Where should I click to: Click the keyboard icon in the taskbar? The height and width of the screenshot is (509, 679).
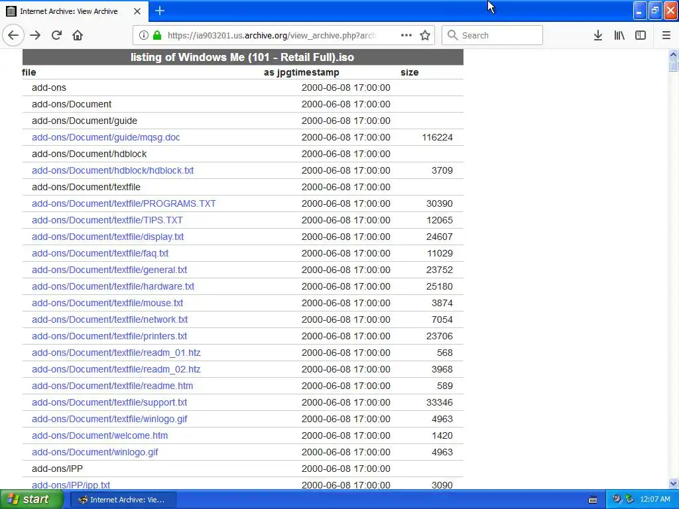point(593,500)
